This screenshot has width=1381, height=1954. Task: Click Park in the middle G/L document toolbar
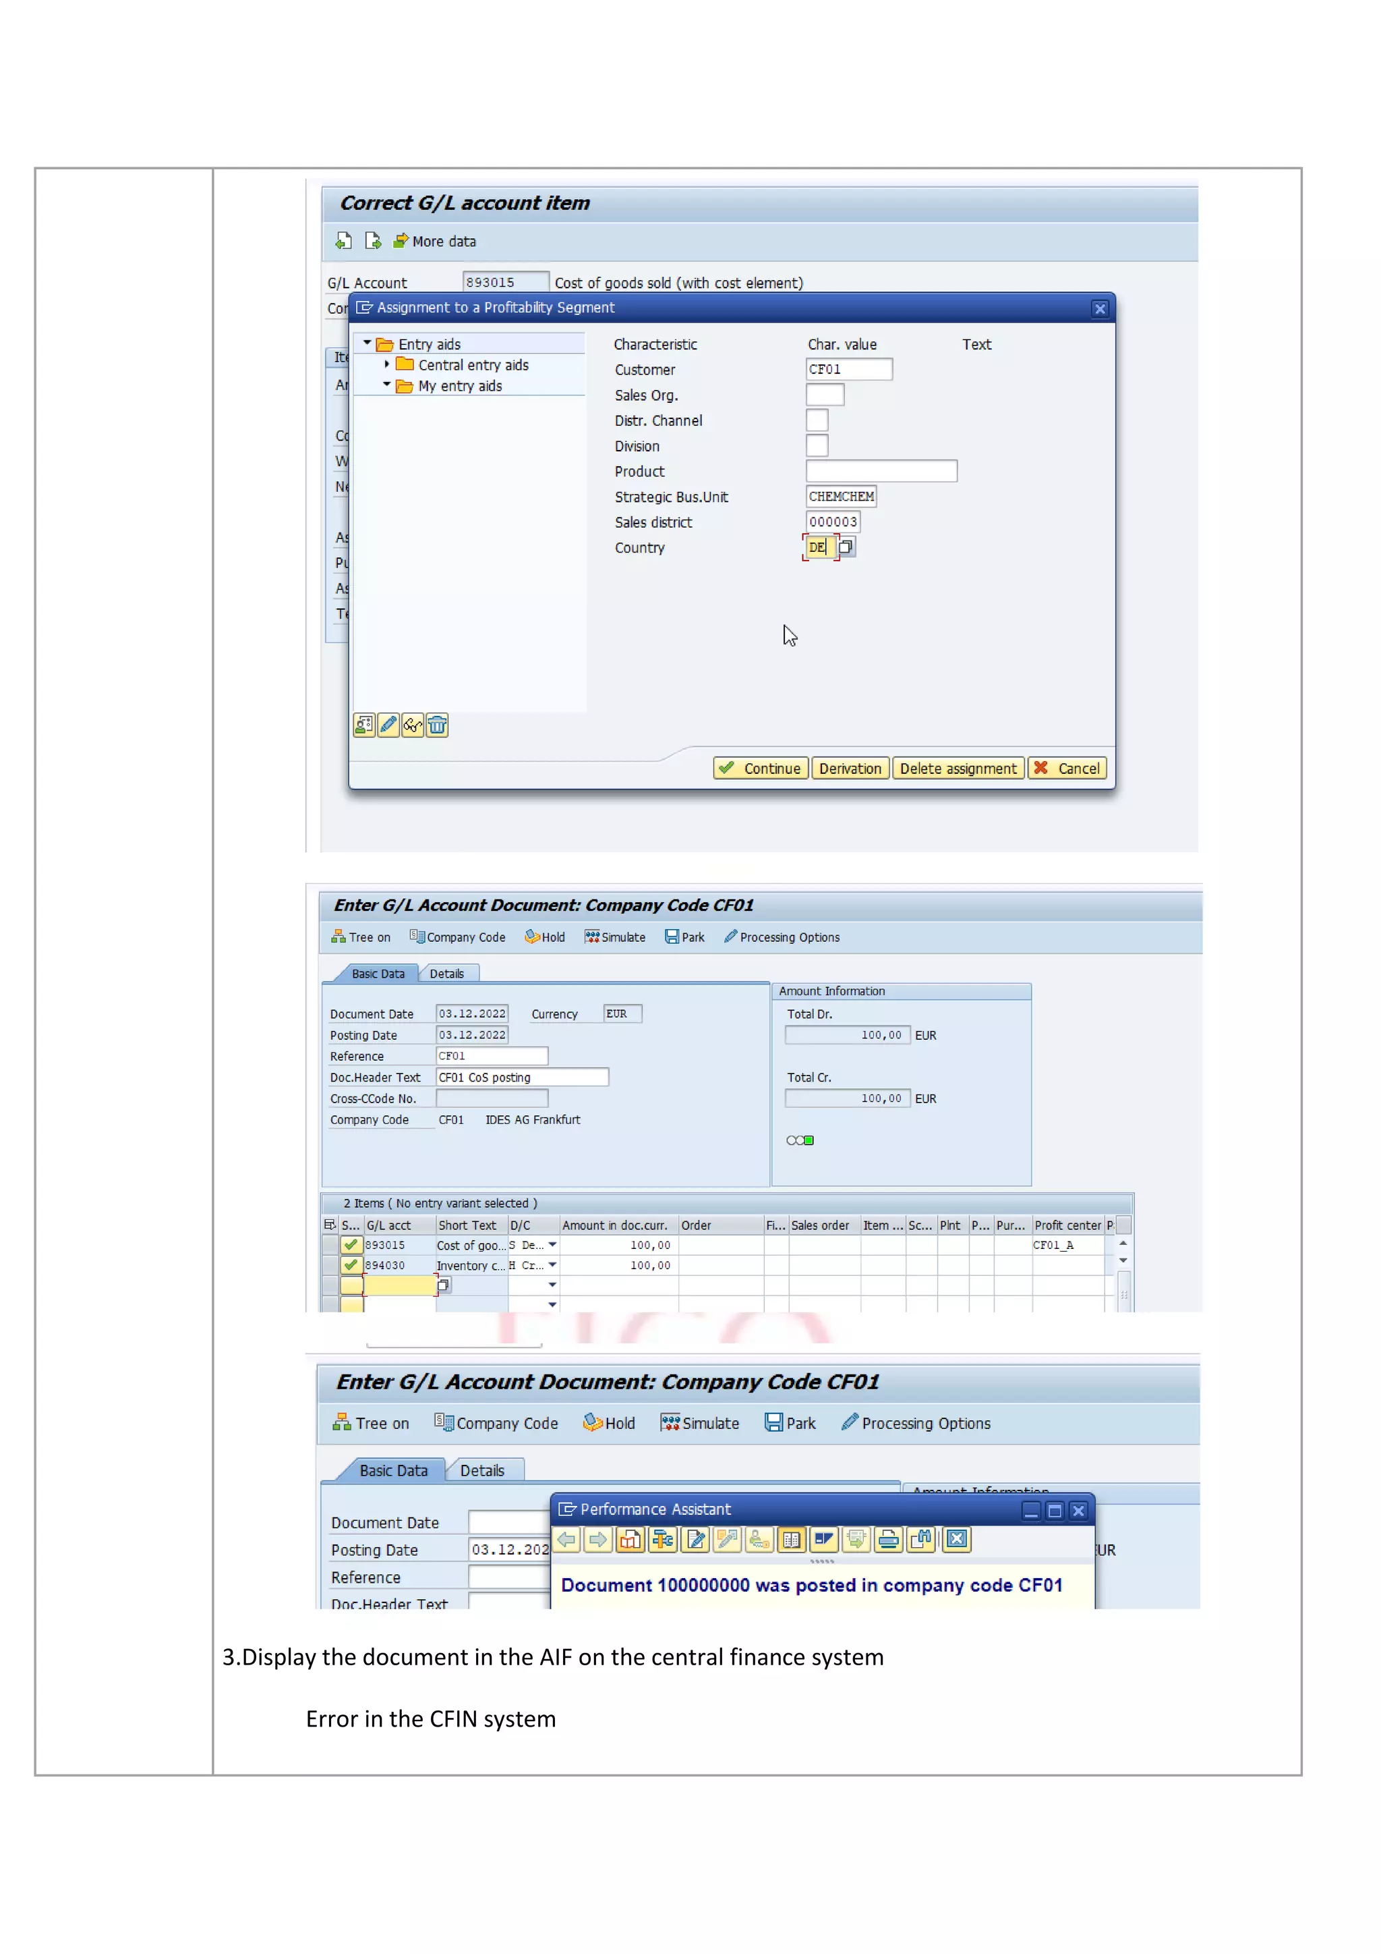click(684, 937)
